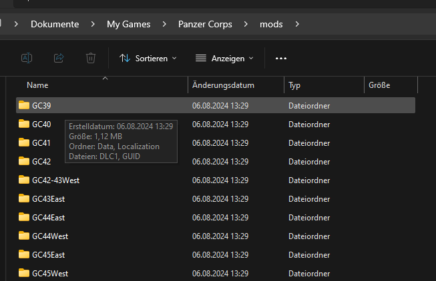Click the GC44East folder name

48,218
